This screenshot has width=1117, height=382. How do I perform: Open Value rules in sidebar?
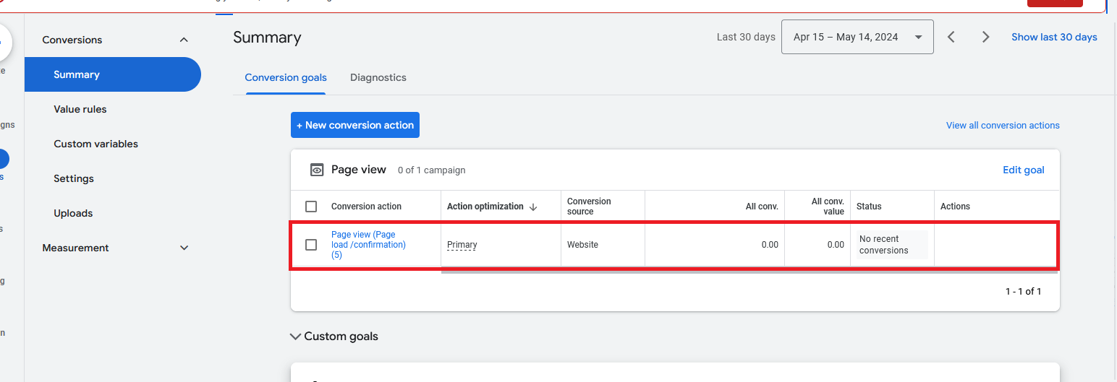point(80,109)
